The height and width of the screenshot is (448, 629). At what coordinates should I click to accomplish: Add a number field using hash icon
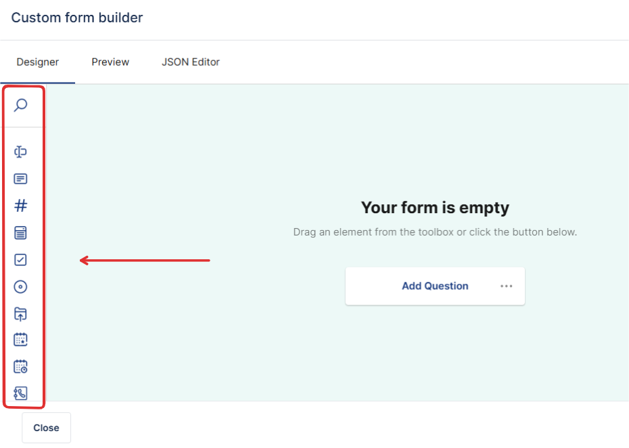21,206
